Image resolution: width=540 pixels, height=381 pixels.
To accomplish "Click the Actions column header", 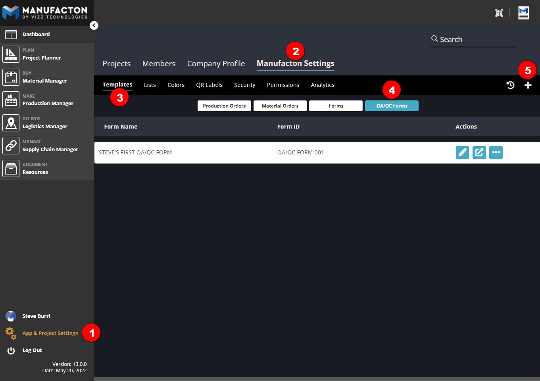I will pos(466,127).
